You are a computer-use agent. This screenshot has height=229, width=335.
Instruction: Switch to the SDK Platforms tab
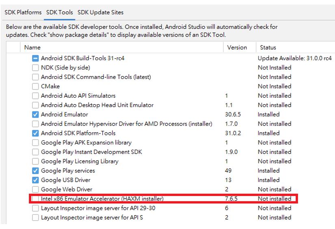[x=23, y=12]
